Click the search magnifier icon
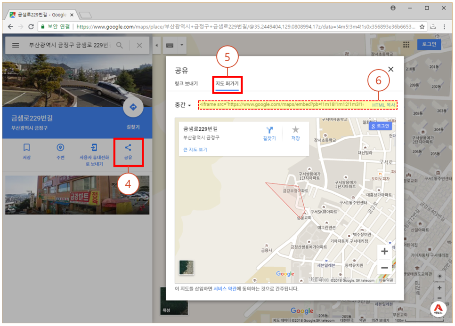This screenshot has height=326, width=455. click(x=119, y=45)
